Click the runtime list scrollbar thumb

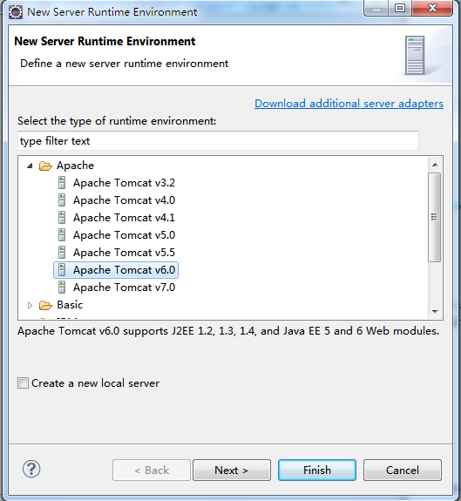click(x=435, y=217)
